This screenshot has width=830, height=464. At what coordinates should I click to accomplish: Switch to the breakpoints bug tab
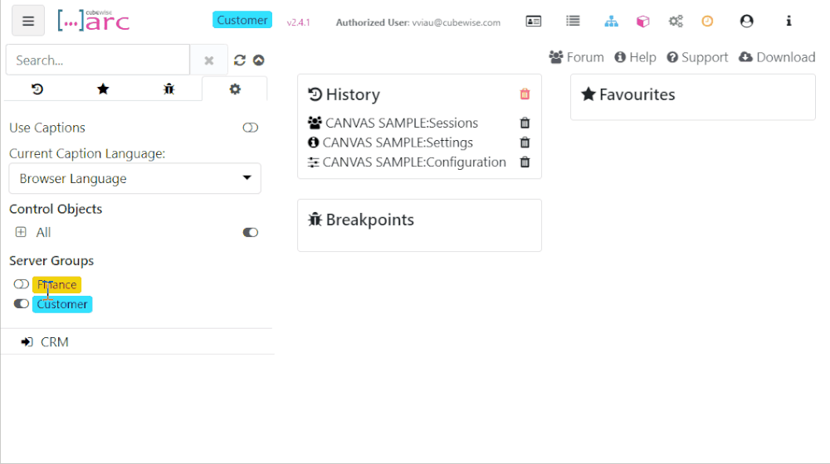pyautogui.click(x=168, y=89)
